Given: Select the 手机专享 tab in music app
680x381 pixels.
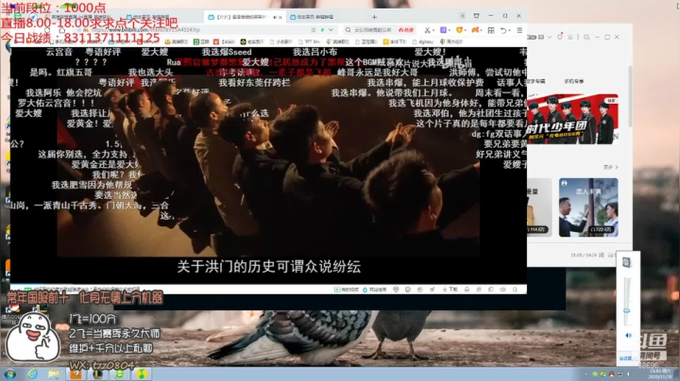Looking at the screenshot, I should (x=574, y=81).
